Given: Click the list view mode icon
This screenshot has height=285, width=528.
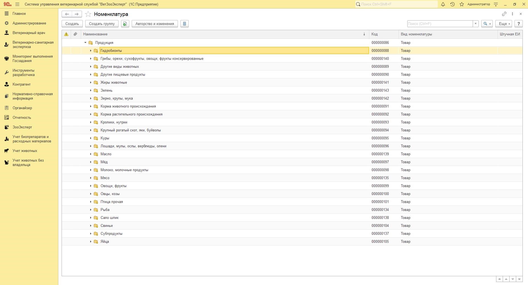Looking at the screenshot, I should click(x=185, y=24).
